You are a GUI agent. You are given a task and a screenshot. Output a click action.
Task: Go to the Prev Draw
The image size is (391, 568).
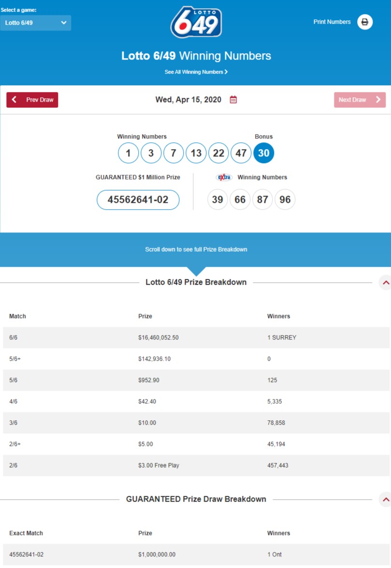point(32,100)
